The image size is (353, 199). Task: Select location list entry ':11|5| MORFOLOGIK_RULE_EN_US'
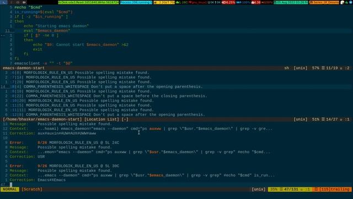81,106
